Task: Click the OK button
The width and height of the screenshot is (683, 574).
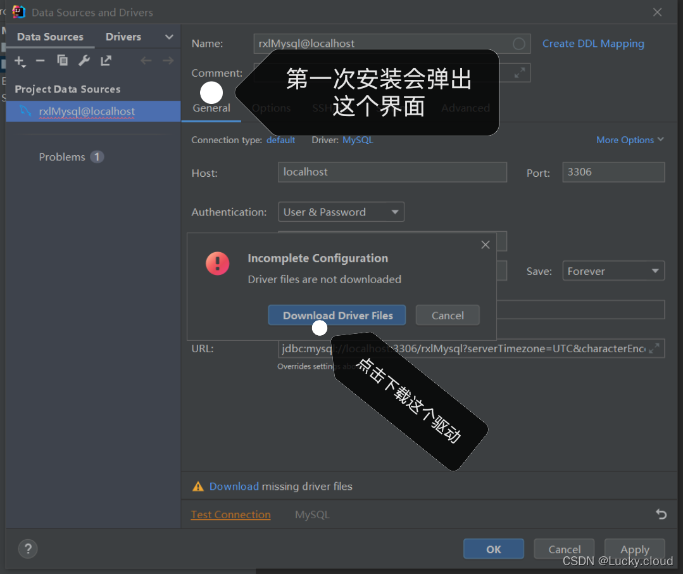Action: (x=494, y=549)
